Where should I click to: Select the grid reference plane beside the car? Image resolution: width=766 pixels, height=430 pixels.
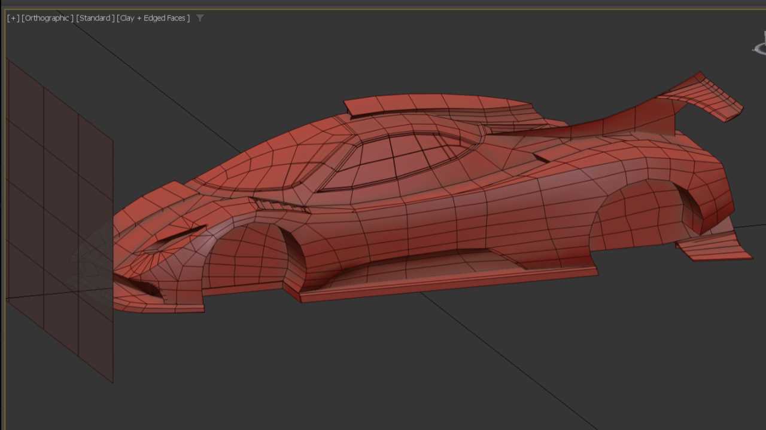click(59, 220)
